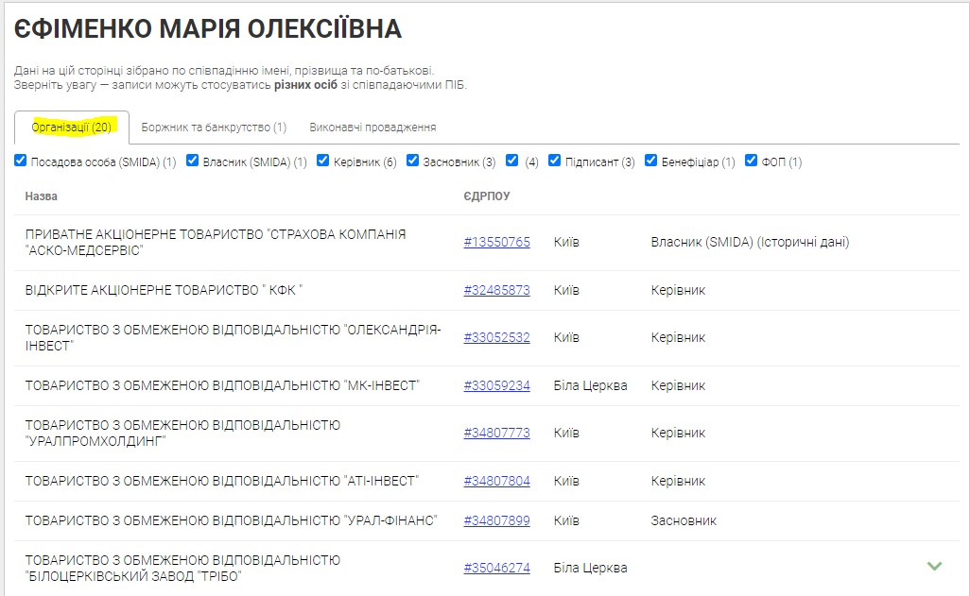Screen dimensions: 970x596
Task: Toggle the Бенефіціар (1) checkbox
Action: (651, 161)
